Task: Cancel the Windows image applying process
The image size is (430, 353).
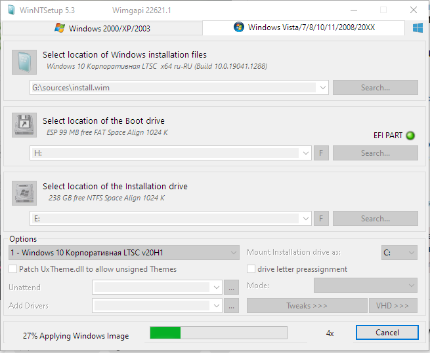Action: 387,333
